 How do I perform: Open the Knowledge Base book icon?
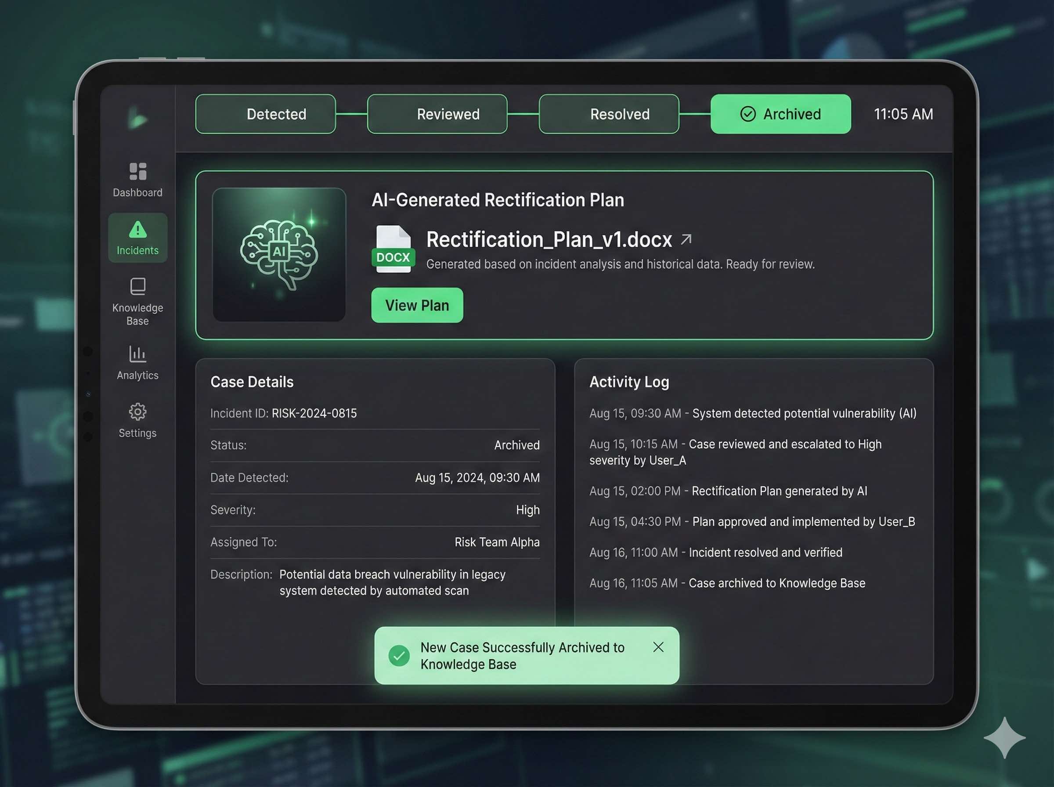(137, 287)
